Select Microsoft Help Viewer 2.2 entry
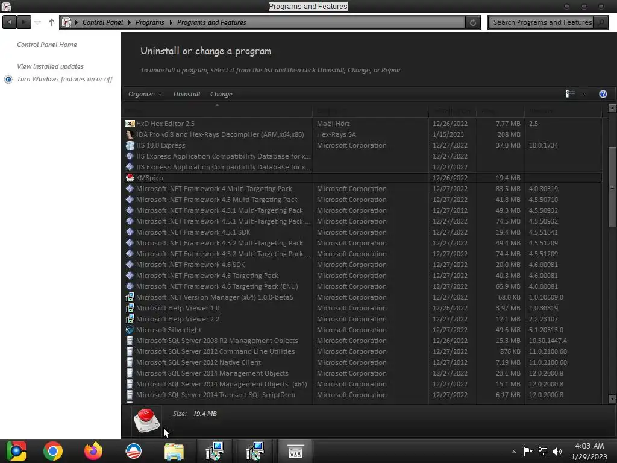This screenshot has width=617, height=463. coord(362,319)
